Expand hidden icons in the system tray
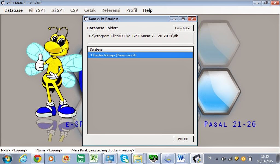 [217, 159]
